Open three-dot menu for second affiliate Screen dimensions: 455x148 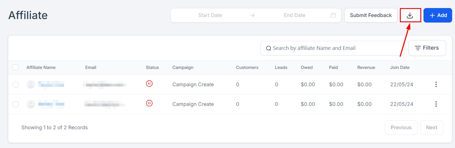tap(436, 104)
